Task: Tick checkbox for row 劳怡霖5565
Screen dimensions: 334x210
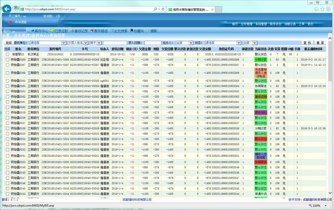Action: click(7, 81)
